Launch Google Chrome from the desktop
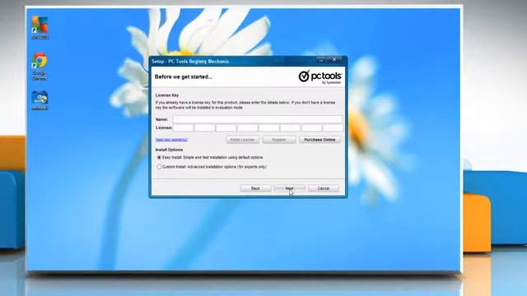 point(40,66)
